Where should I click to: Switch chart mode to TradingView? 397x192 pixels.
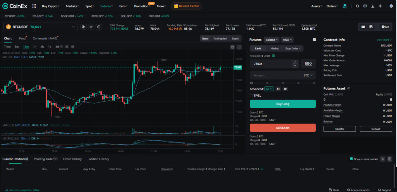pos(220,39)
